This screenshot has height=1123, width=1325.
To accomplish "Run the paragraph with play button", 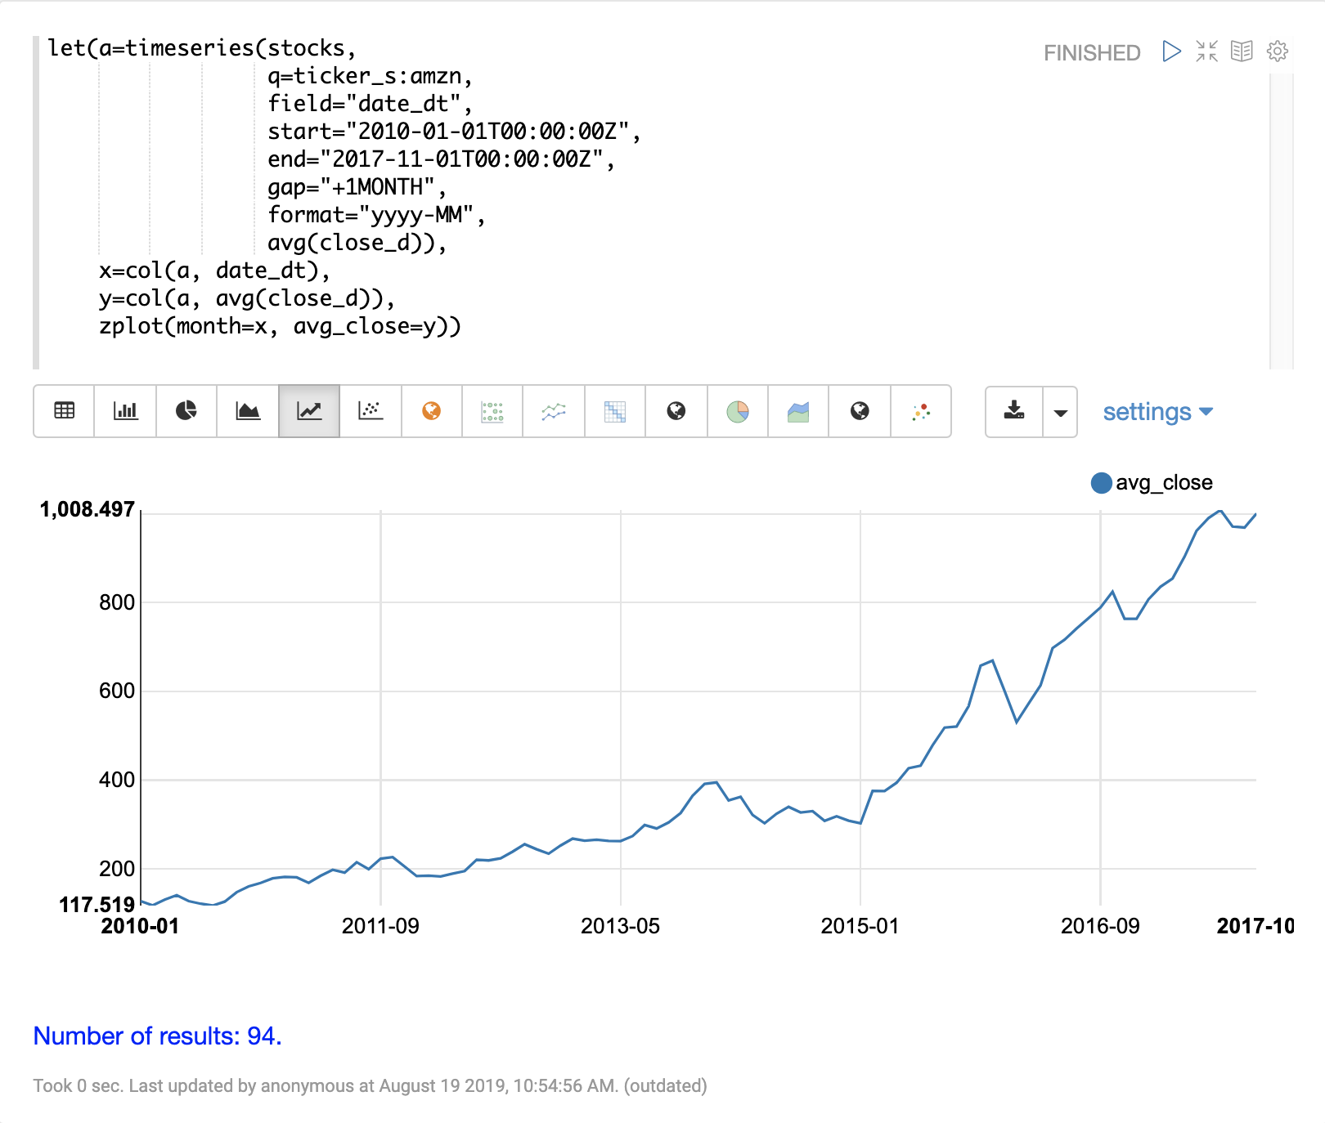I will (x=1171, y=51).
